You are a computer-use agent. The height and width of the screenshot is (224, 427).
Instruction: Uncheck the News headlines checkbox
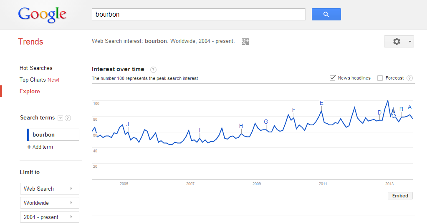(x=333, y=78)
